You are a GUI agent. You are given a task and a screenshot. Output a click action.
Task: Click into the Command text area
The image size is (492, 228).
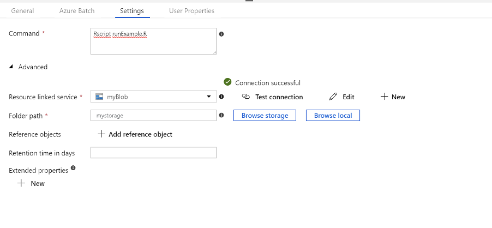click(153, 41)
